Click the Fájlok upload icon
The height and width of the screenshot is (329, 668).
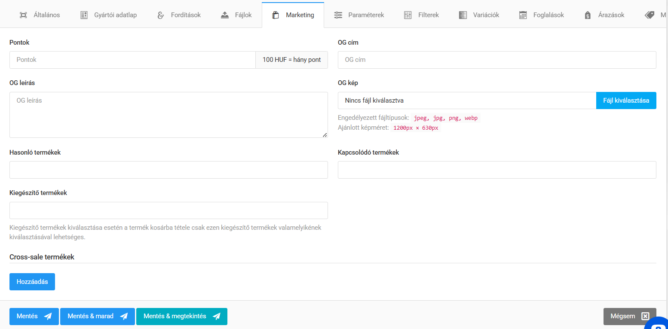point(225,15)
